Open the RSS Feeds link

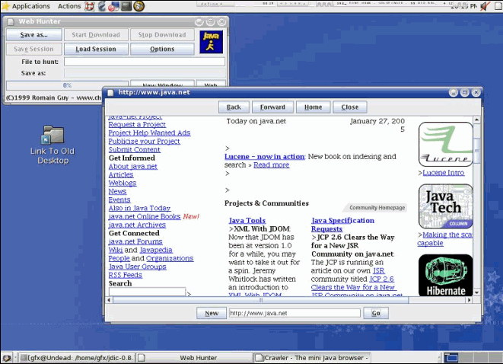click(125, 275)
